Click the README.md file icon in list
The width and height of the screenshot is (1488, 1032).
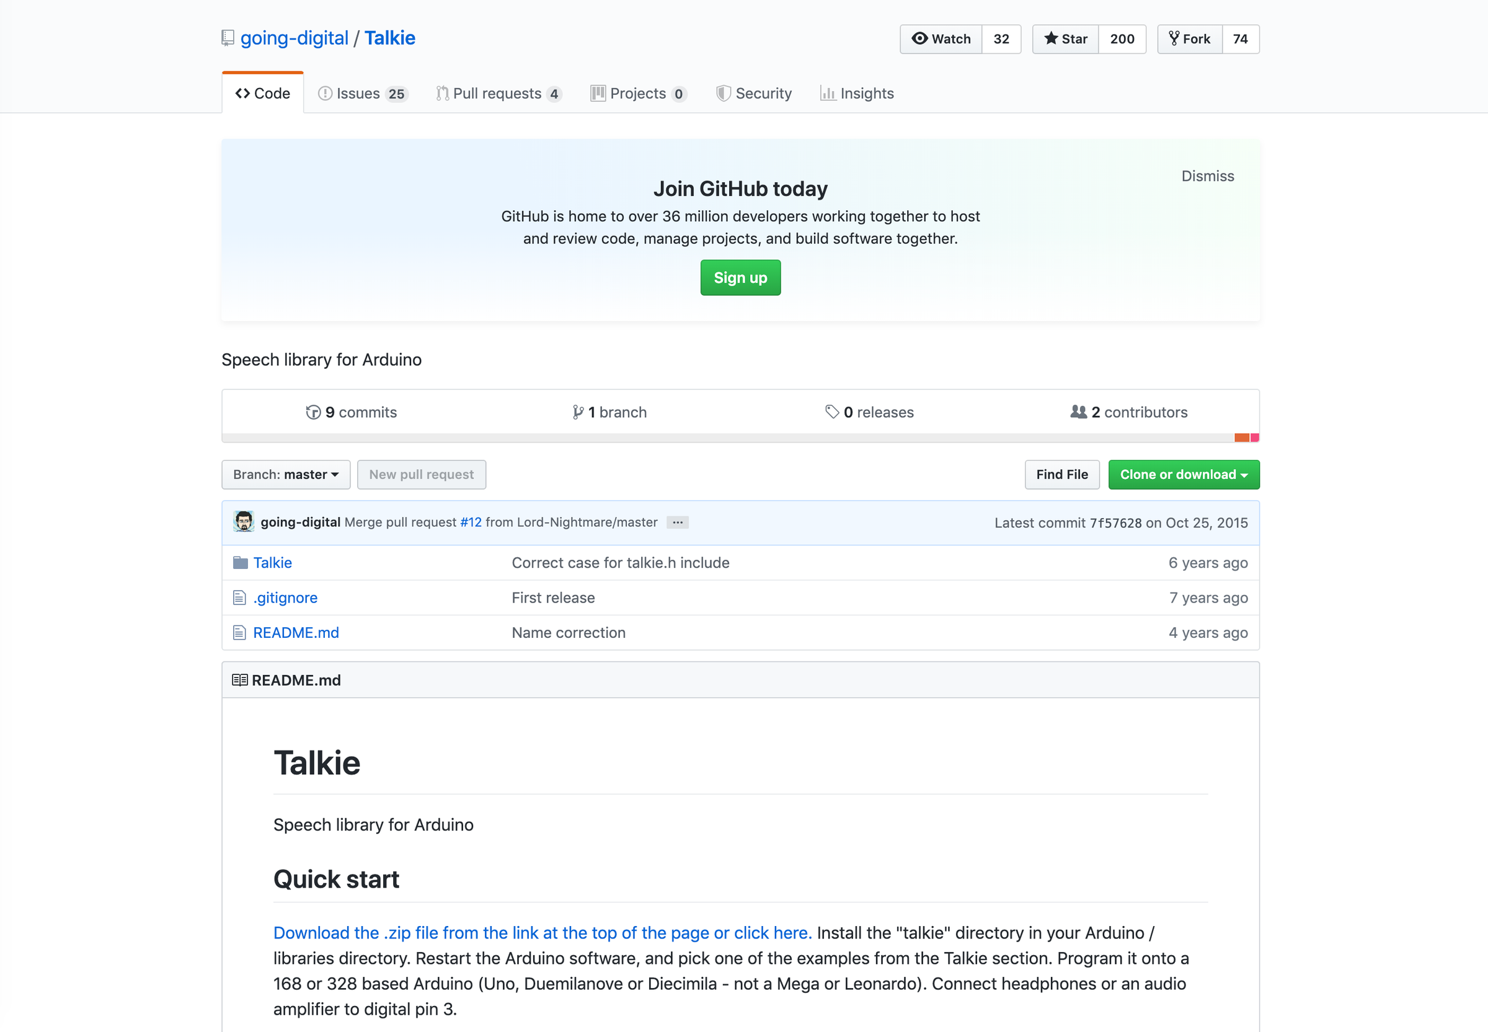point(239,632)
